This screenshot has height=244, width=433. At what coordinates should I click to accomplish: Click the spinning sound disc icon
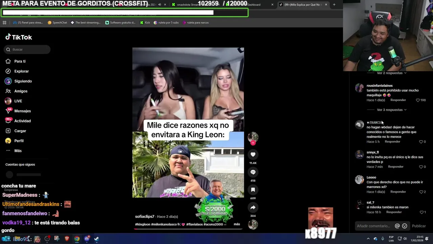[253, 224]
